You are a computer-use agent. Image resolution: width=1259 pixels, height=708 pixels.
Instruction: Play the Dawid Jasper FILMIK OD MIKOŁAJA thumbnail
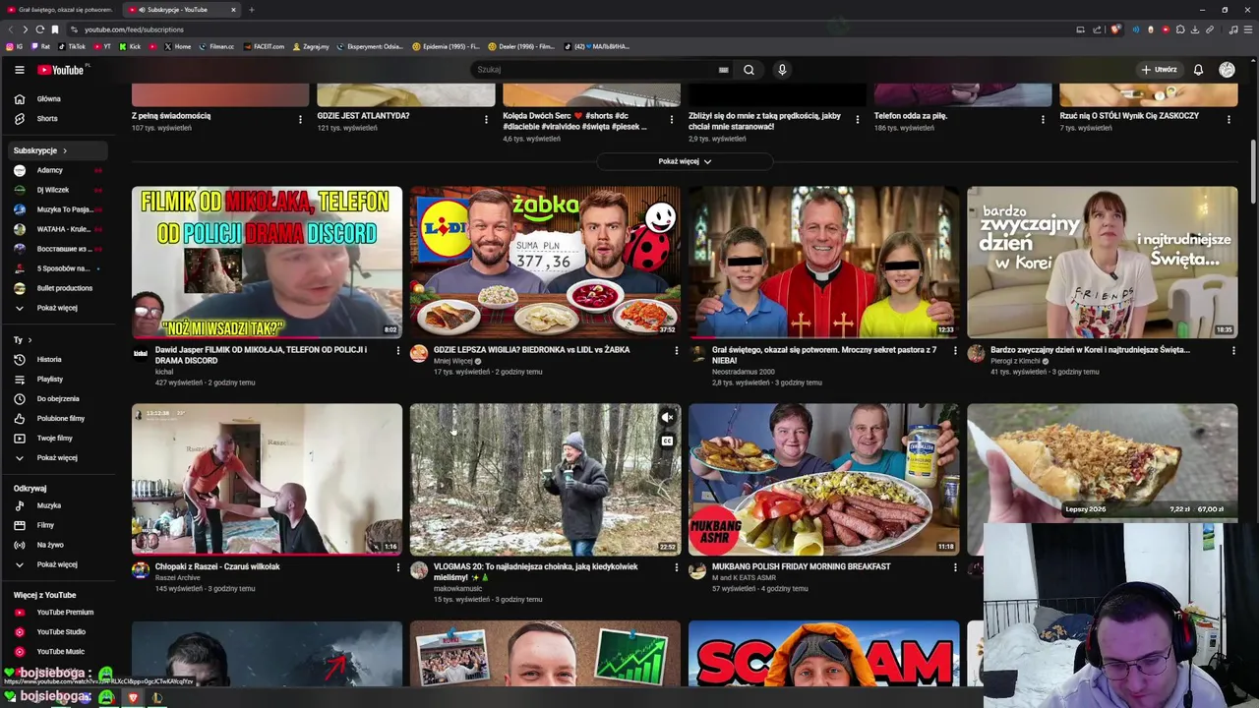pyautogui.click(x=267, y=262)
